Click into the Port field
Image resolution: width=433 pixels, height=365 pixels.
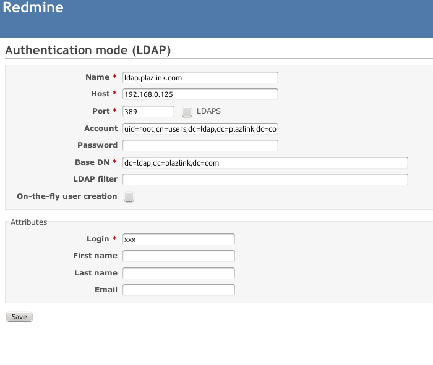point(148,111)
